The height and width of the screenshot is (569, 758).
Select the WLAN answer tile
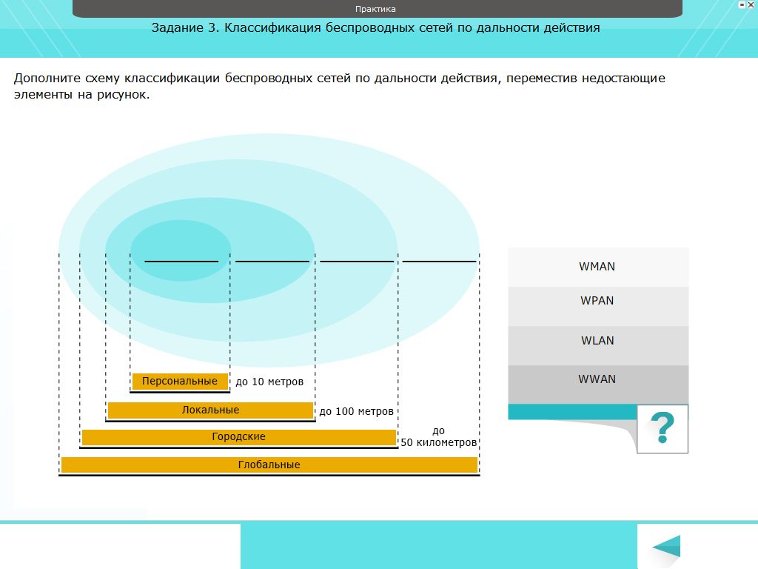[x=598, y=345]
